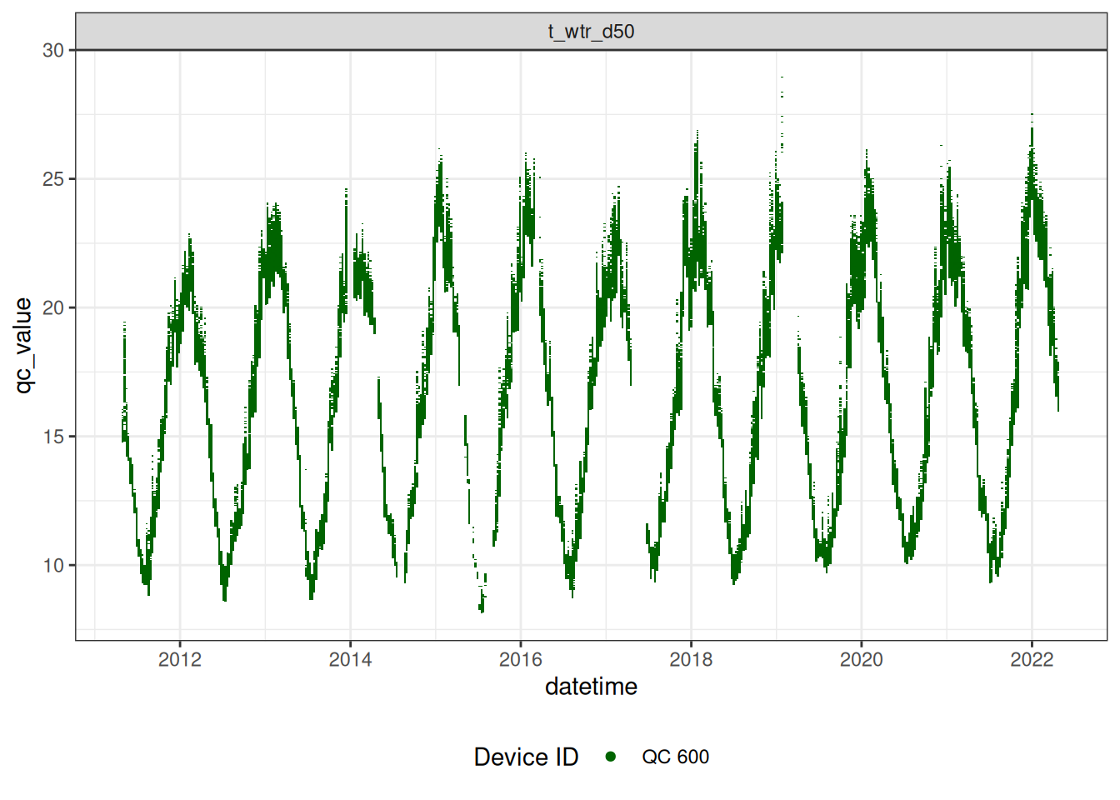Image resolution: width=1120 pixels, height=800 pixels.
Task: Click the Device ID legend title
Action: coord(526,757)
